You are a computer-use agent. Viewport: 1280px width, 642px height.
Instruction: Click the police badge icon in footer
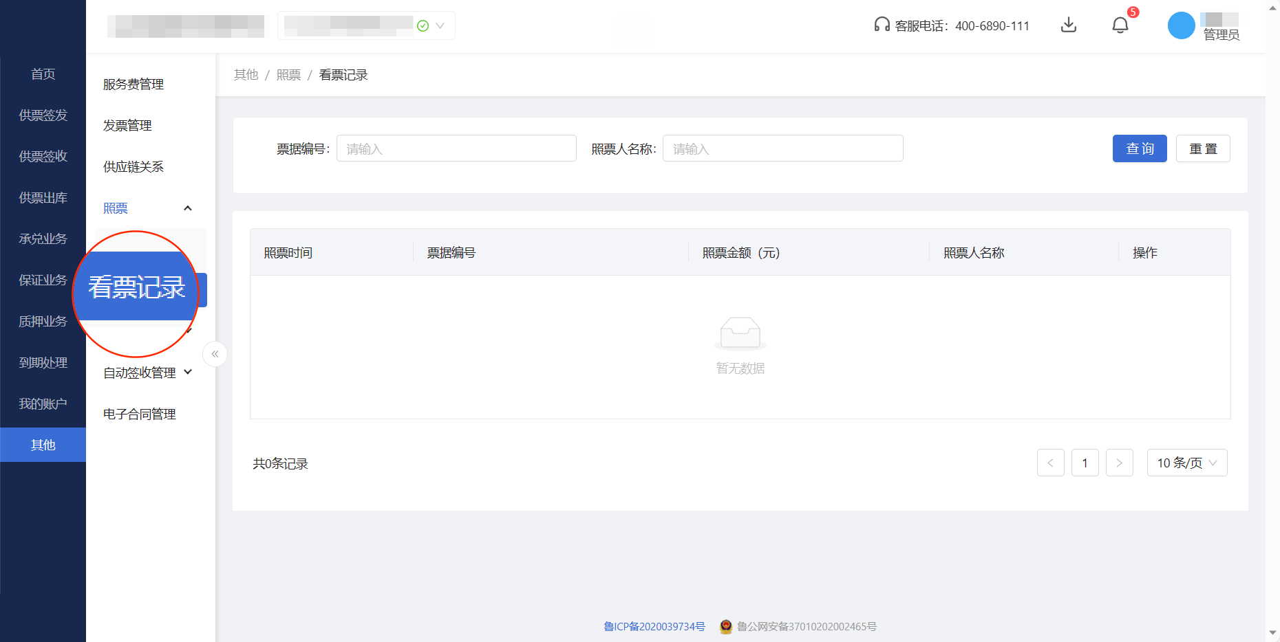click(x=725, y=627)
